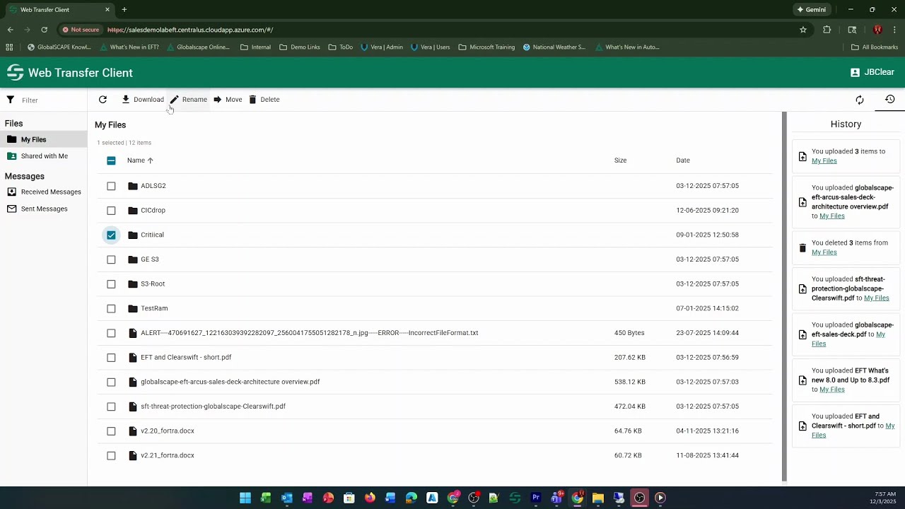Screen dimensions: 905x509
Task: Sort by Name column header
Action: tap(140, 160)
